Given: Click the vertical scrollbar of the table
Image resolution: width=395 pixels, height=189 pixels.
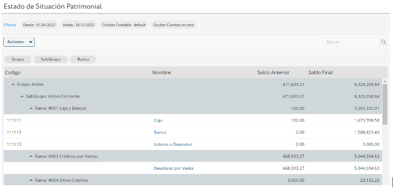Looking at the screenshot, I should [384, 105].
